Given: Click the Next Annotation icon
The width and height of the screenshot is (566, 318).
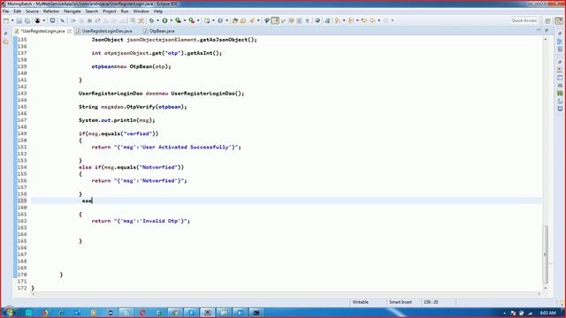Looking at the screenshot, I should (x=337, y=20).
